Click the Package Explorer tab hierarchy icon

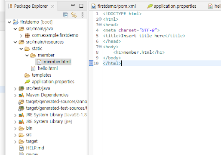[10, 6]
